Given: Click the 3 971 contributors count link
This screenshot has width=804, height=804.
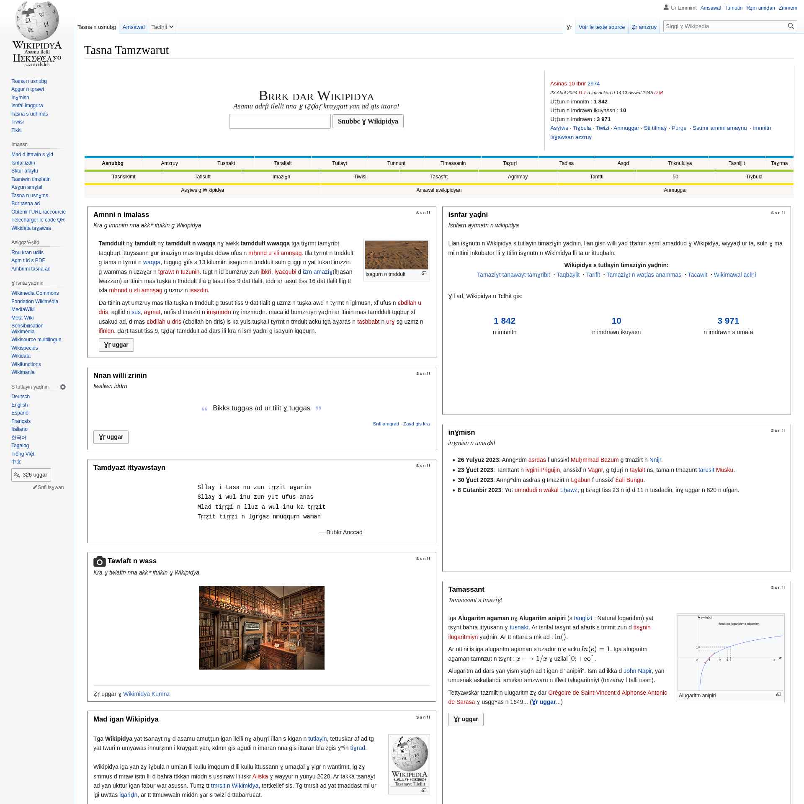Looking at the screenshot, I should pyautogui.click(x=728, y=321).
